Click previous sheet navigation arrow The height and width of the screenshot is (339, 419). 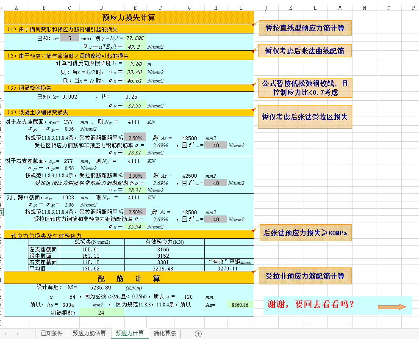6,333
